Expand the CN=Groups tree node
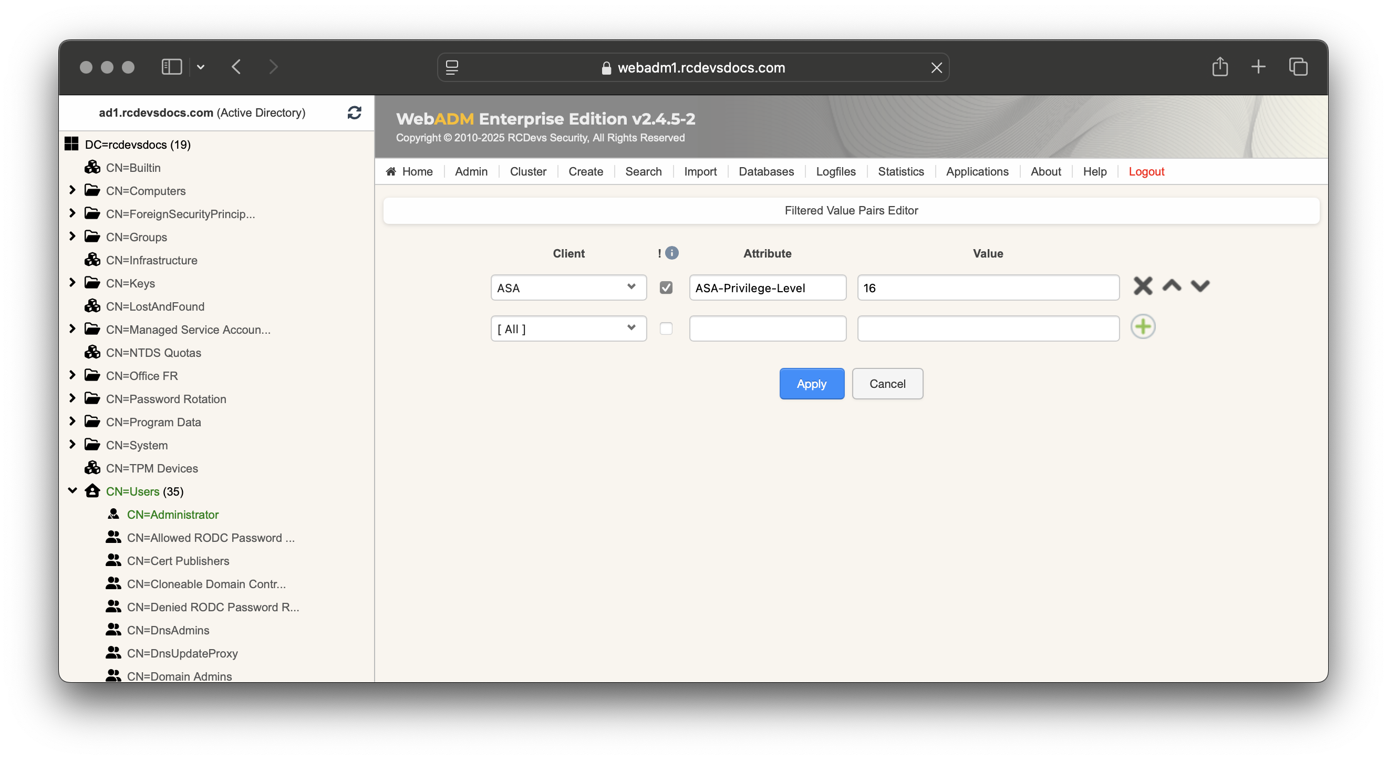 point(72,236)
